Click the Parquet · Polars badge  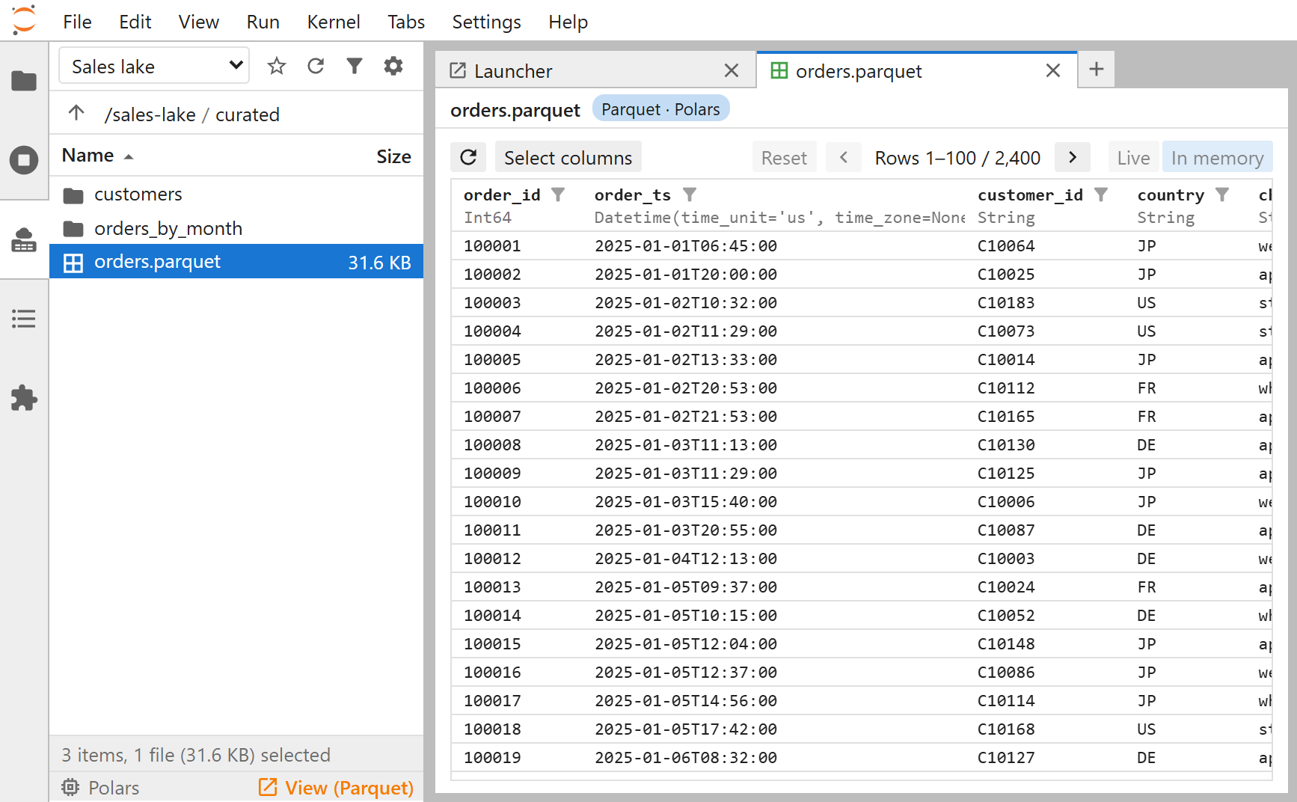pyautogui.click(x=660, y=108)
